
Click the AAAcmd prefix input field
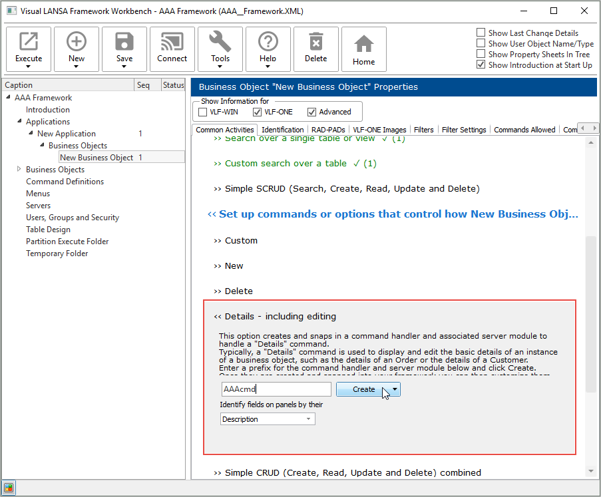(x=276, y=389)
